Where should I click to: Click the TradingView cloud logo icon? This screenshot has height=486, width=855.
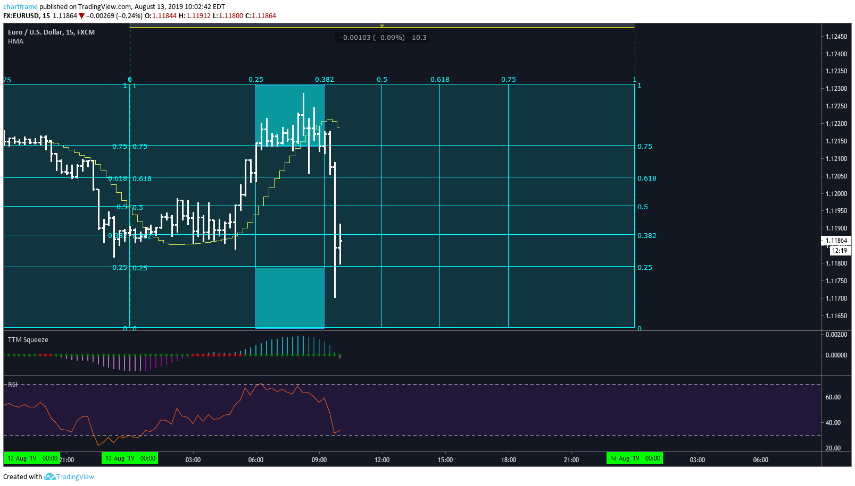(49, 476)
